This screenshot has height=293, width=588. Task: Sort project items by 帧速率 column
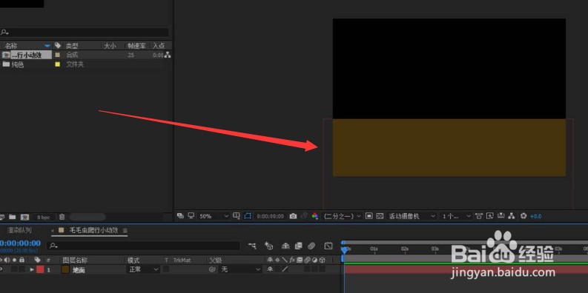click(136, 46)
